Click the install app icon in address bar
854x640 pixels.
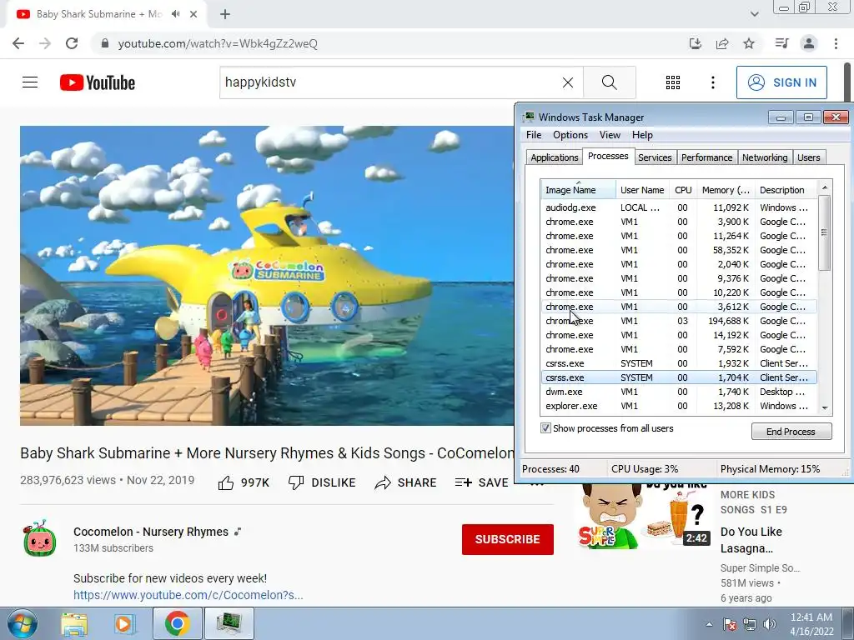(695, 43)
